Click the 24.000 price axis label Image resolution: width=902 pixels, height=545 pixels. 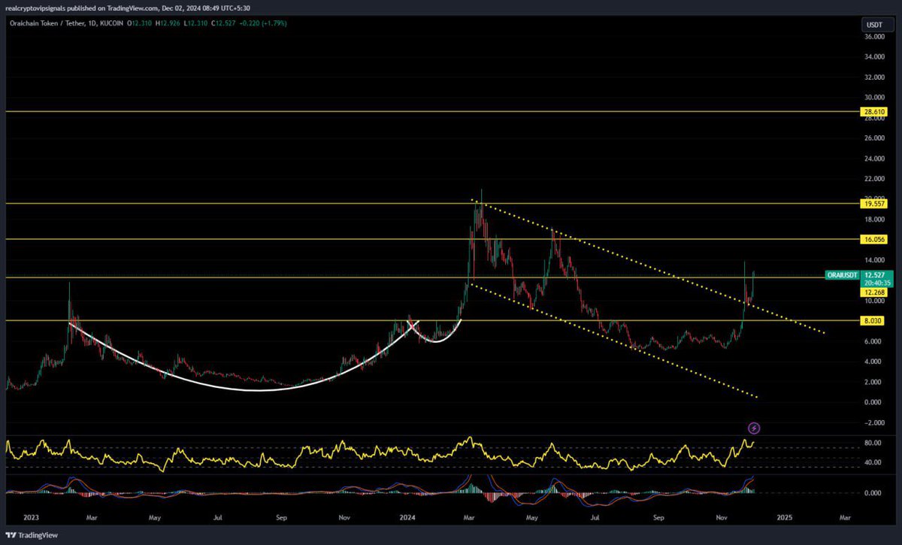coord(873,159)
